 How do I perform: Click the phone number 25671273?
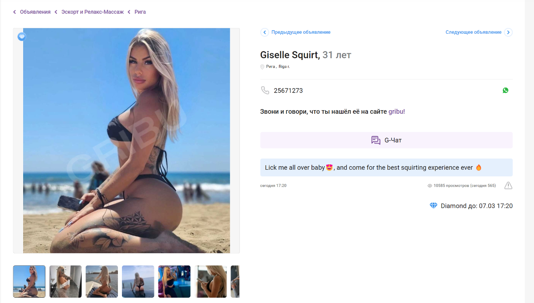[288, 91]
